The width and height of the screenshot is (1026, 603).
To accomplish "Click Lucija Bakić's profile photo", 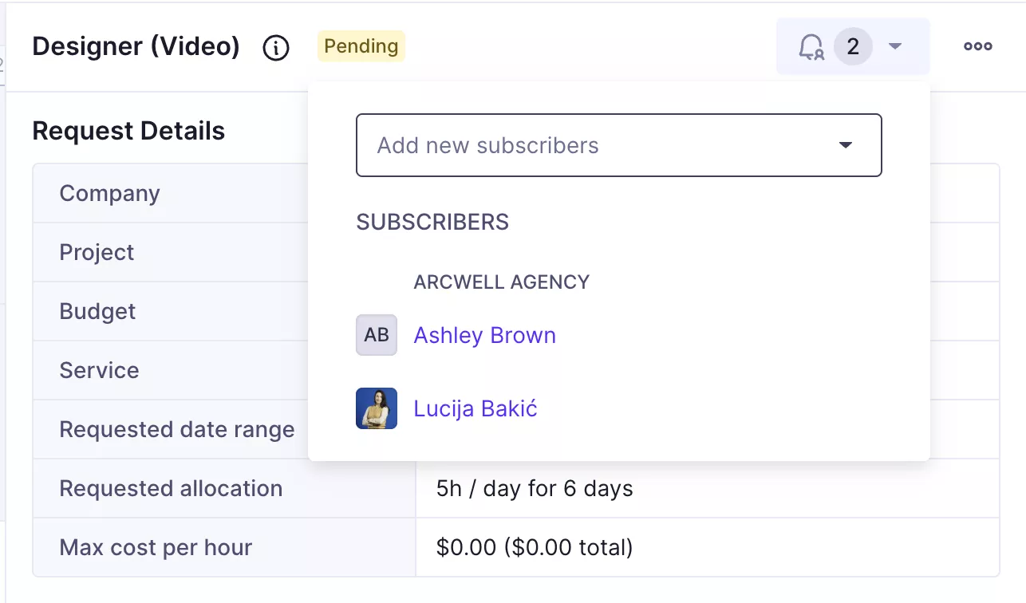I will tap(377, 408).
